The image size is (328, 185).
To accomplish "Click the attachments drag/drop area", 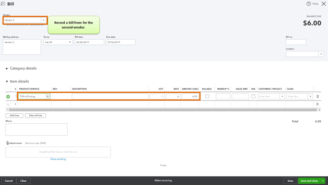I will [58, 152].
